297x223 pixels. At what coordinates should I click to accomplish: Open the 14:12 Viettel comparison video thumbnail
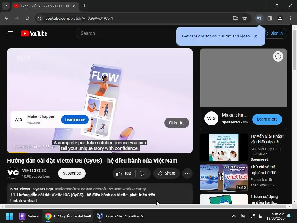point(224,178)
